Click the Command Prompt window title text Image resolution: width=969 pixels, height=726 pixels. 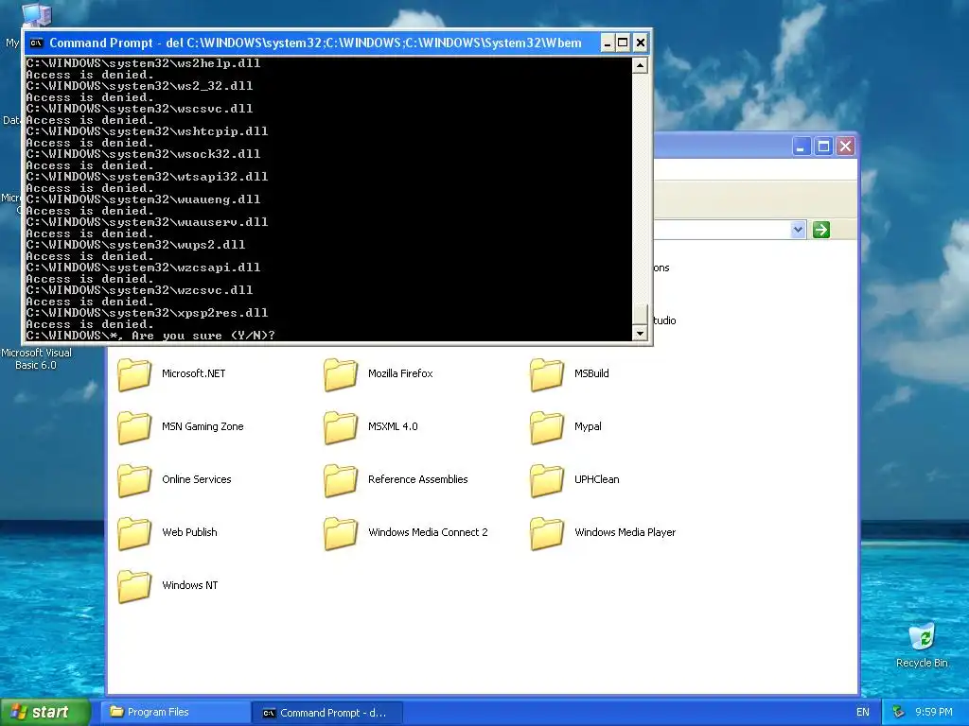point(315,43)
